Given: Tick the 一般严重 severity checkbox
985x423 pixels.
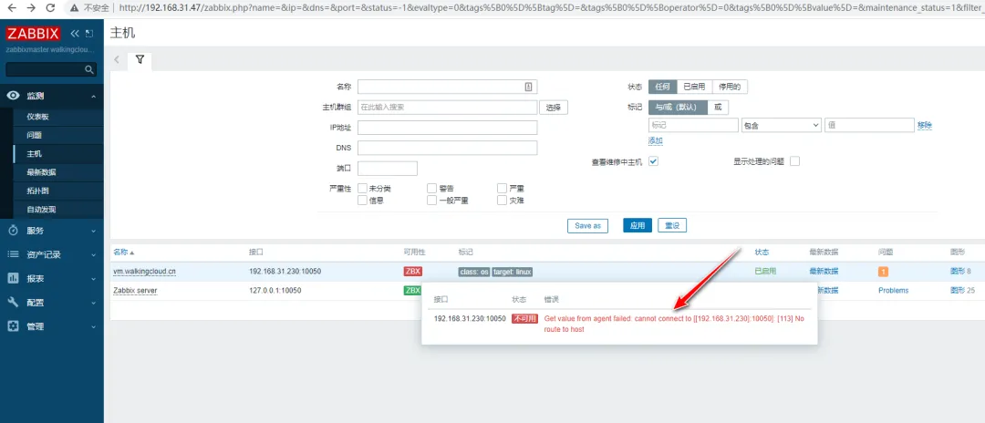Looking at the screenshot, I should [432, 201].
